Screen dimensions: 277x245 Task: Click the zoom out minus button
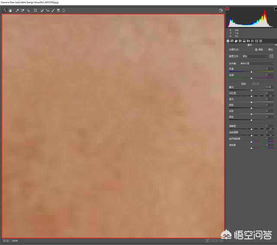tap(4, 241)
